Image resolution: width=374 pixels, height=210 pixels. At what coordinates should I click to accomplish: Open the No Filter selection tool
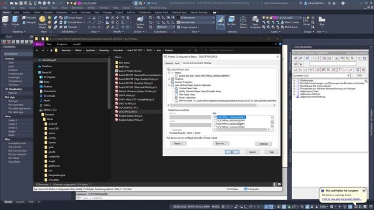click(x=231, y=21)
